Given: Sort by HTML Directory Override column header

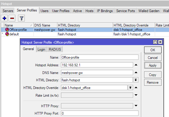Looking at the screenshot, I should click(x=134, y=25).
